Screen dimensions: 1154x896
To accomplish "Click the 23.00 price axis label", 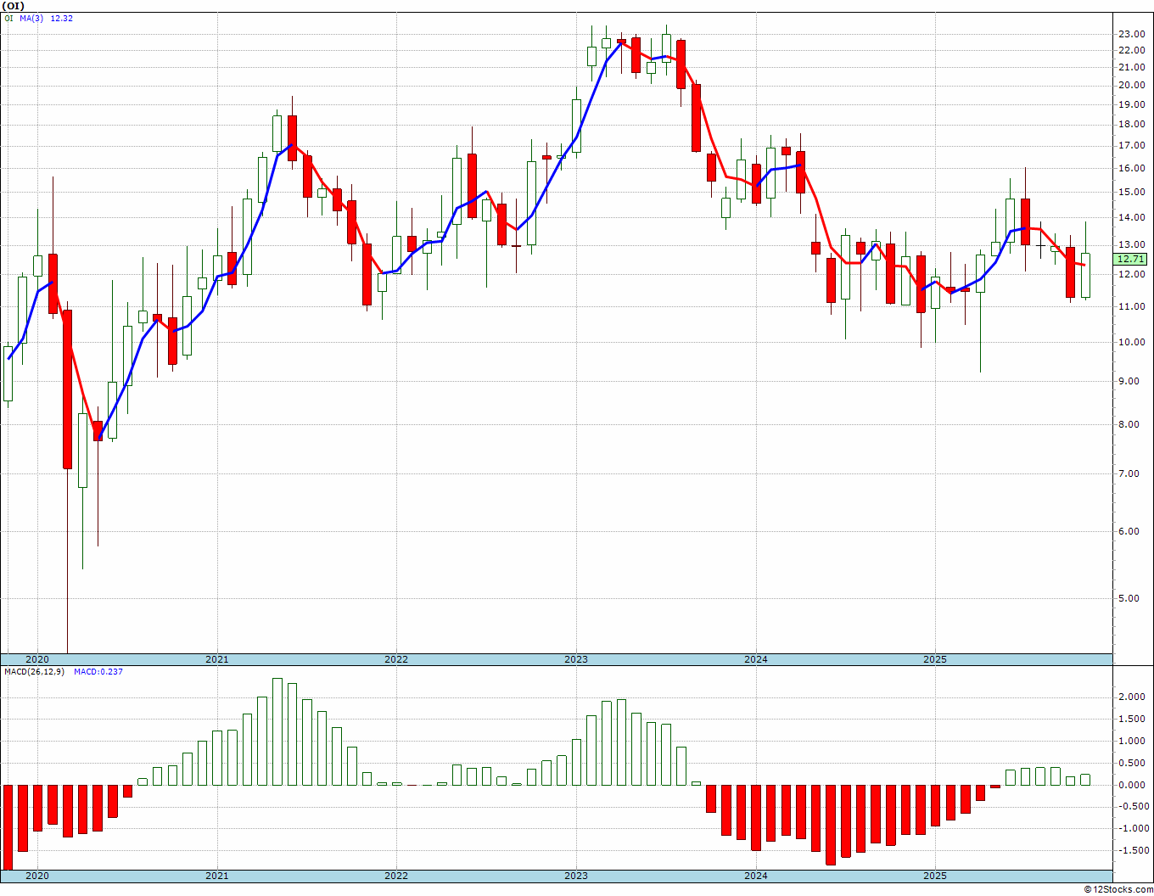I will pos(1130,34).
